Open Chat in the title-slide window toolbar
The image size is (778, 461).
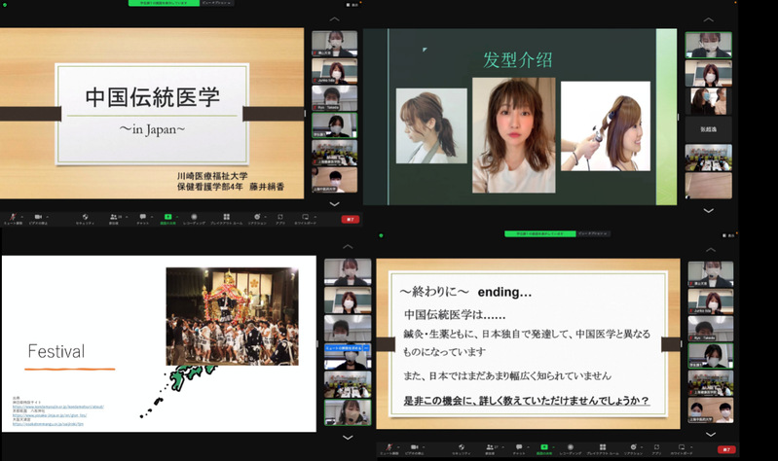click(x=141, y=217)
